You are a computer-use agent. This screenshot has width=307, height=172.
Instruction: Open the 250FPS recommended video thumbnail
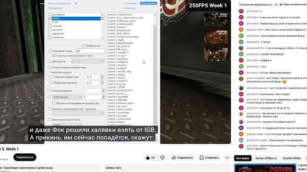pyautogui.click(x=265, y=168)
